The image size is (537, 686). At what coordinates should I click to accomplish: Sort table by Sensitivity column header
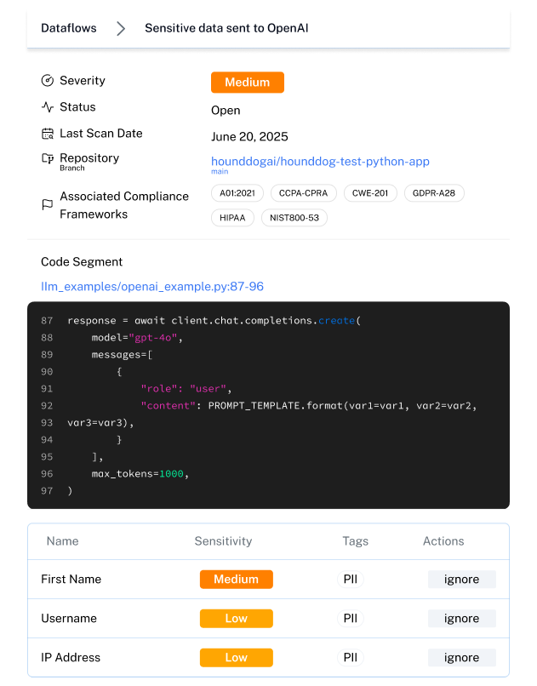click(x=223, y=541)
